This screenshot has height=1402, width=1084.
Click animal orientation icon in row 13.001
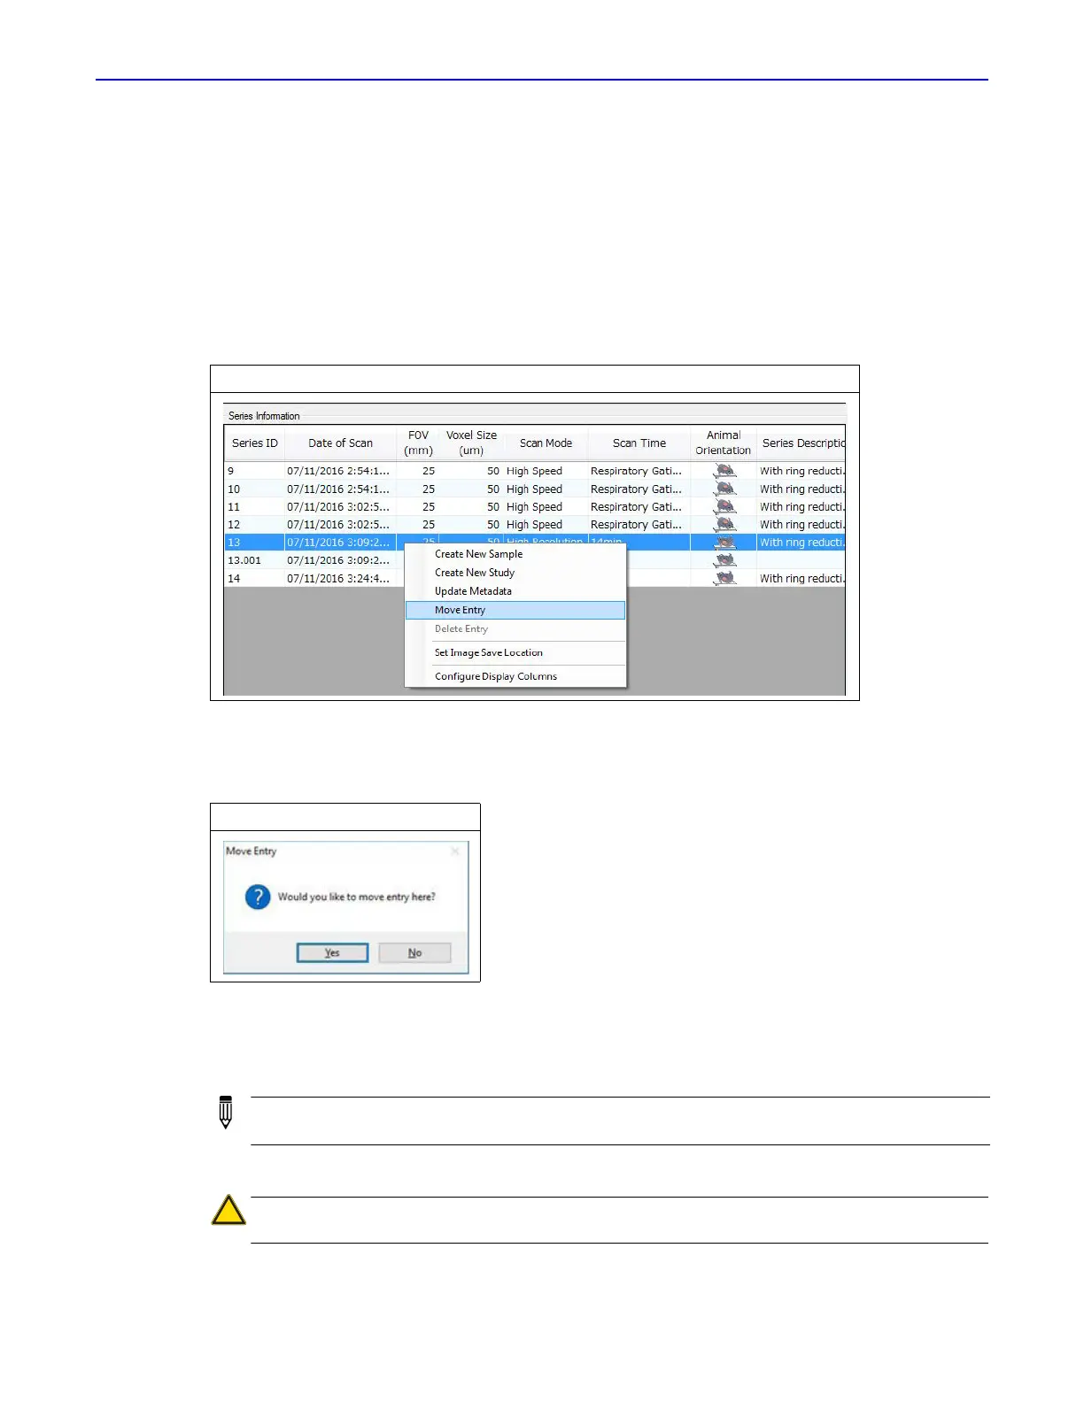[725, 560]
